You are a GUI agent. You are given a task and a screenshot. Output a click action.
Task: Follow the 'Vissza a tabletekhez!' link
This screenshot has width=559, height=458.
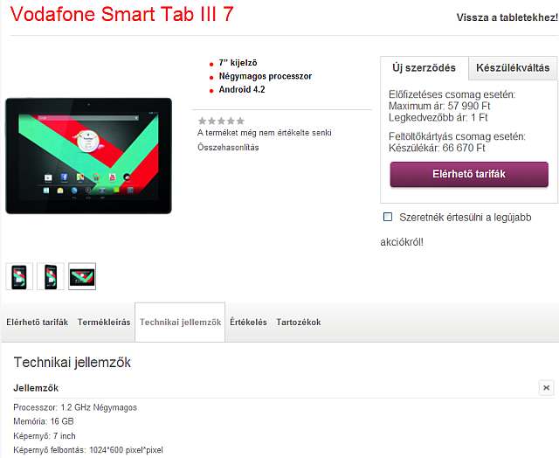coord(507,17)
